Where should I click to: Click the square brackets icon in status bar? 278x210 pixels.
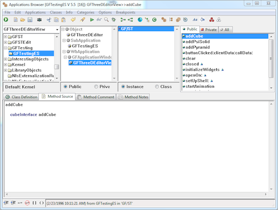point(34,203)
